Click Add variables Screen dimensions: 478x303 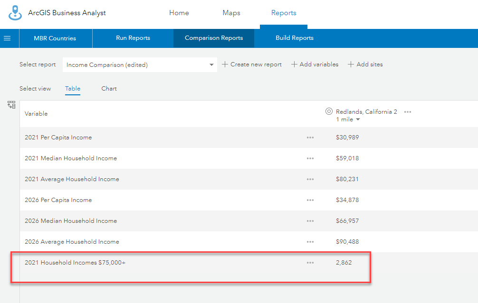(x=315, y=64)
